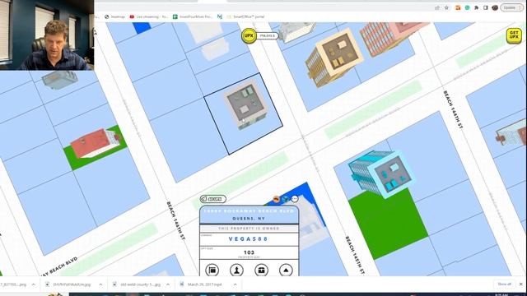Image resolution: width=527 pixels, height=296 pixels.
Task: Click owner name VEGAS88
Action: pos(249,239)
